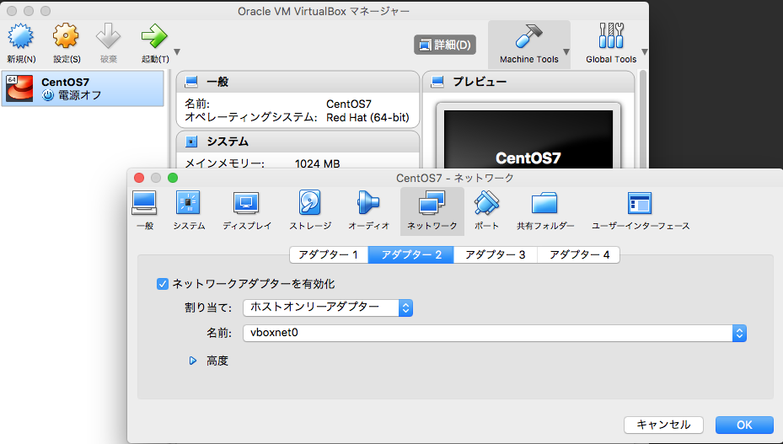
Task: Open the ディスプレイ settings page
Action: (x=247, y=210)
